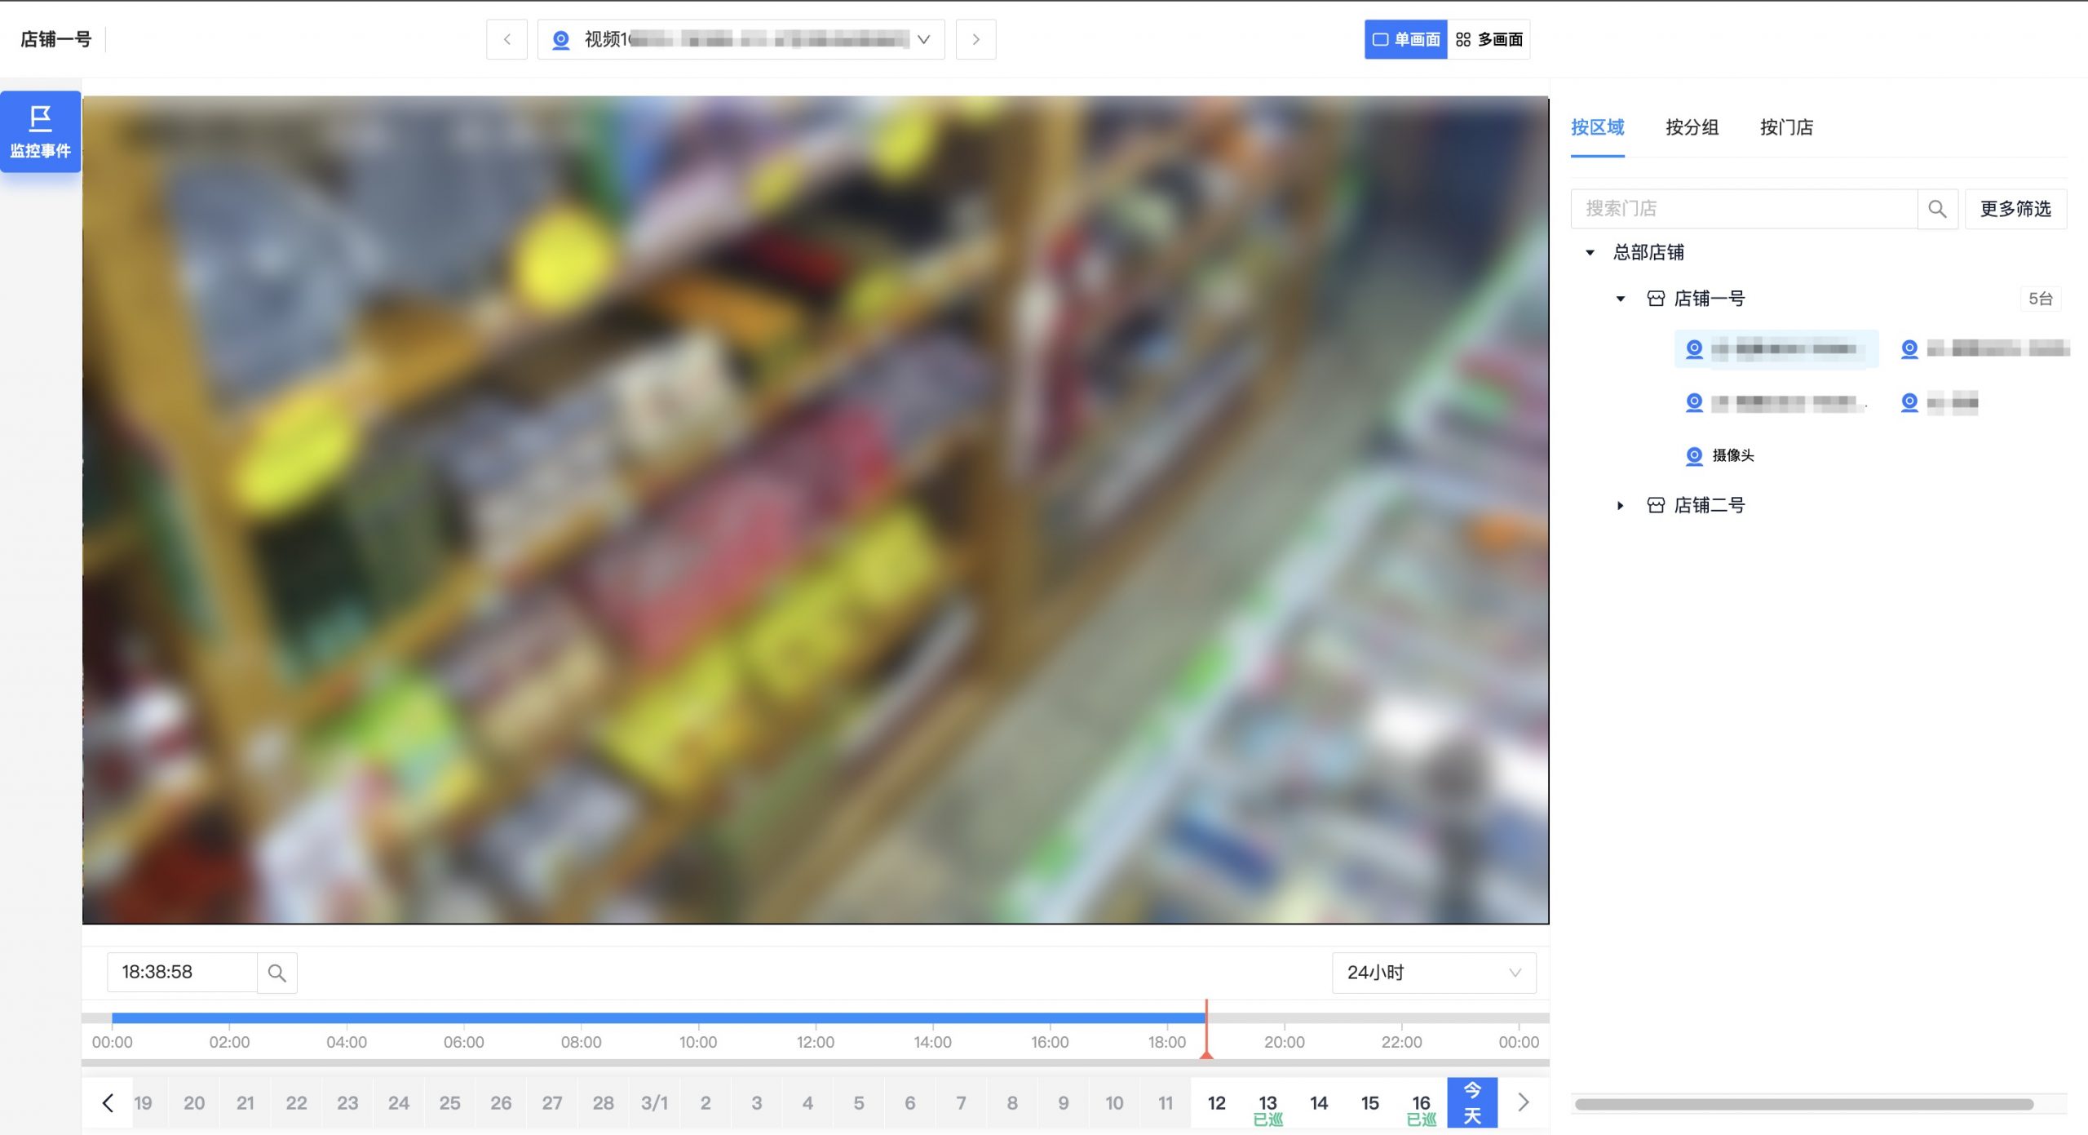This screenshot has width=2088, height=1135.
Task: Select 今天 in the date strip
Action: [x=1472, y=1102]
